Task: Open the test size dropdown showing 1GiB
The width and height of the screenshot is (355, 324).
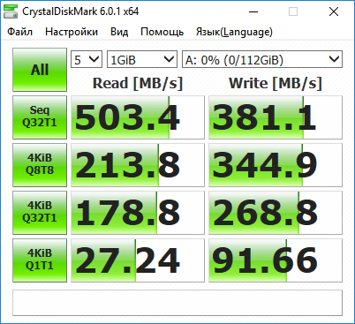Action: [x=142, y=59]
